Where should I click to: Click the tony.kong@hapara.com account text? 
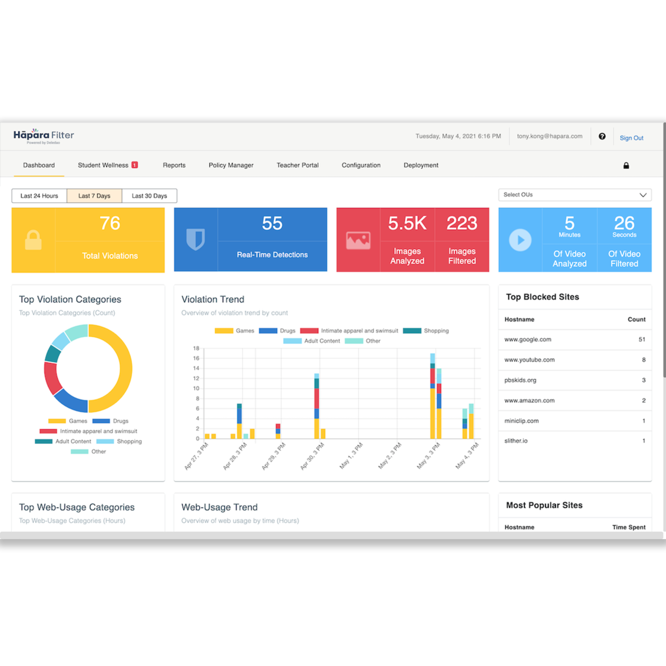(549, 136)
